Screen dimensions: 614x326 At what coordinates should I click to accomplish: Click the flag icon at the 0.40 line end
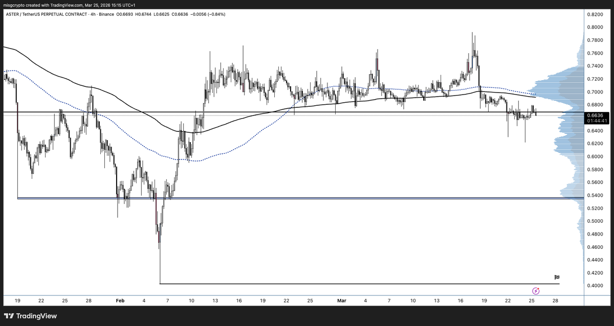coord(557,277)
